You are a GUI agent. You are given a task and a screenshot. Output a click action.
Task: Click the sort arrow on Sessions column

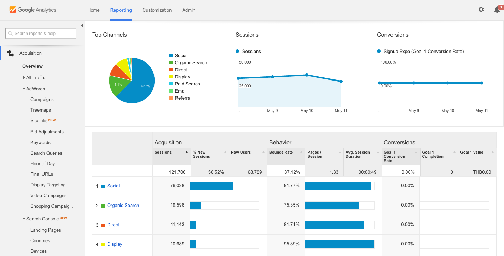coord(187,152)
